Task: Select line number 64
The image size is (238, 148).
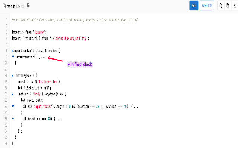Action: coord(6,131)
